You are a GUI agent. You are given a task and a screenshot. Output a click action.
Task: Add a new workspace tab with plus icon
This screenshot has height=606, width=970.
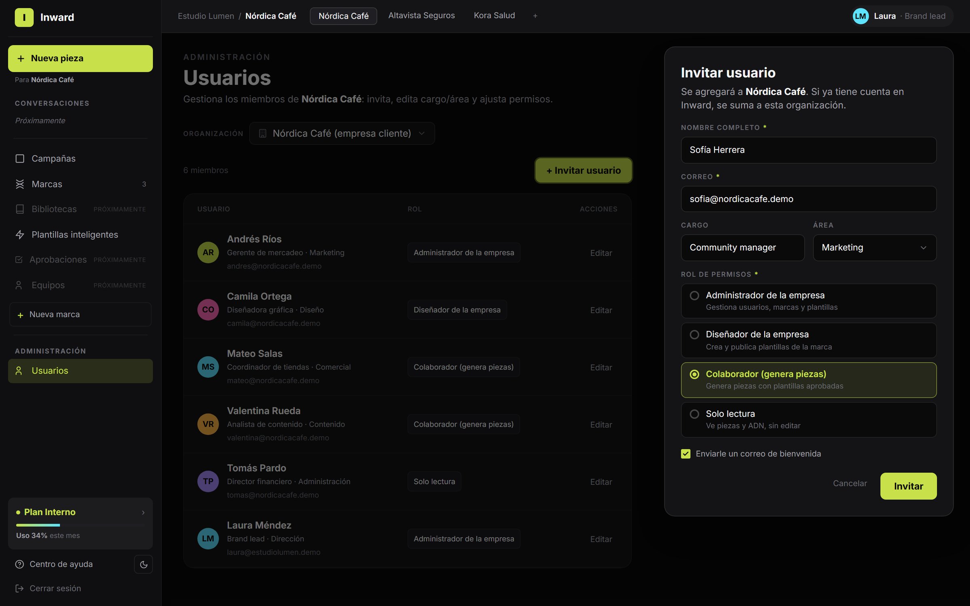point(535,16)
